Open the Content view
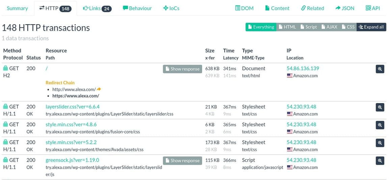The image size is (390, 180). tap(277, 8)
